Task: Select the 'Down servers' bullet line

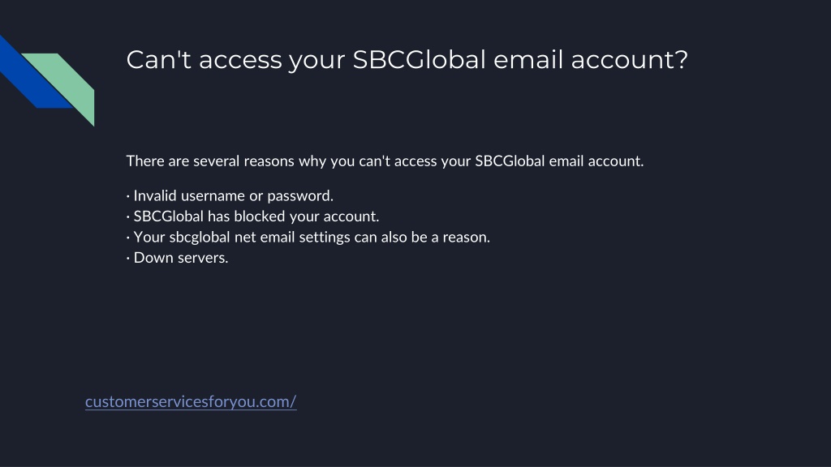Action: pos(177,258)
